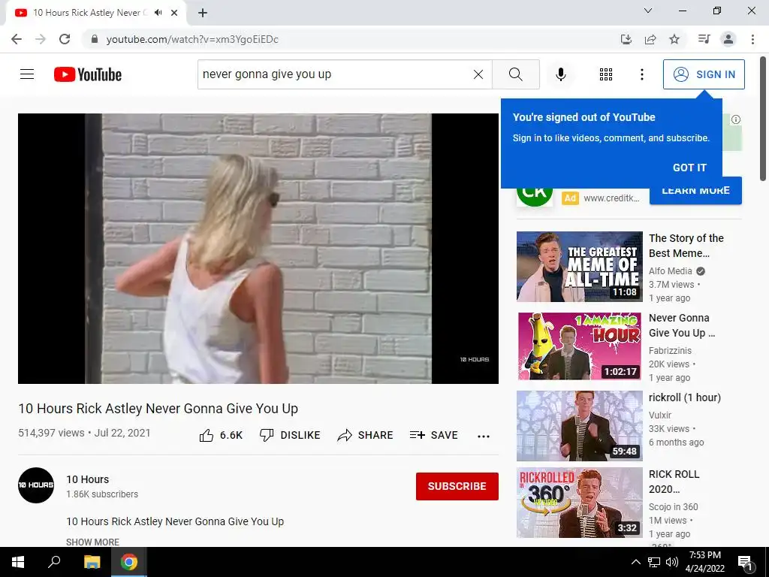The height and width of the screenshot is (577, 769).
Task: Select the 10 Hours Rick Astley tab
Action: (96, 14)
